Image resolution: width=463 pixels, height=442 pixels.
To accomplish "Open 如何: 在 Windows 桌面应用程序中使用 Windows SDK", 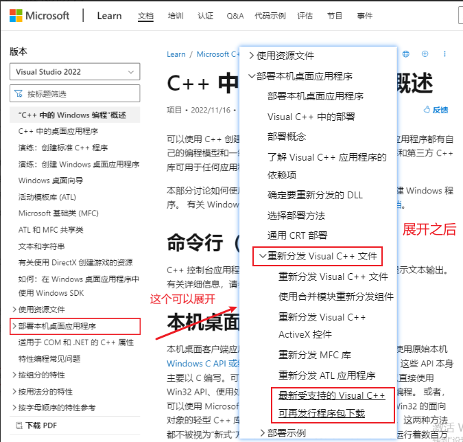I will pyautogui.click(x=79, y=286).
